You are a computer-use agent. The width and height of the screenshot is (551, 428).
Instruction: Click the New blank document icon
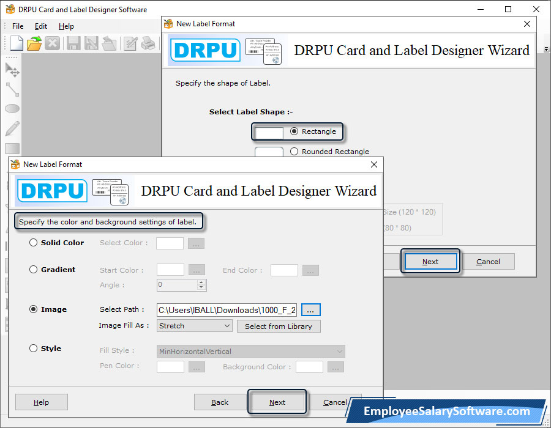point(17,43)
